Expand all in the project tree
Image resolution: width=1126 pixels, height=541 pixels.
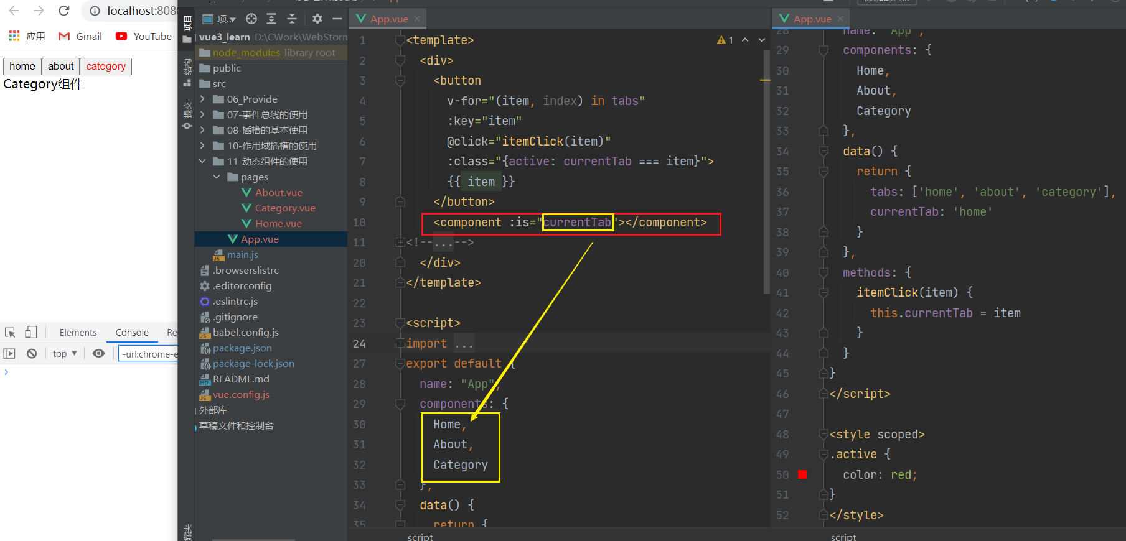click(x=271, y=19)
